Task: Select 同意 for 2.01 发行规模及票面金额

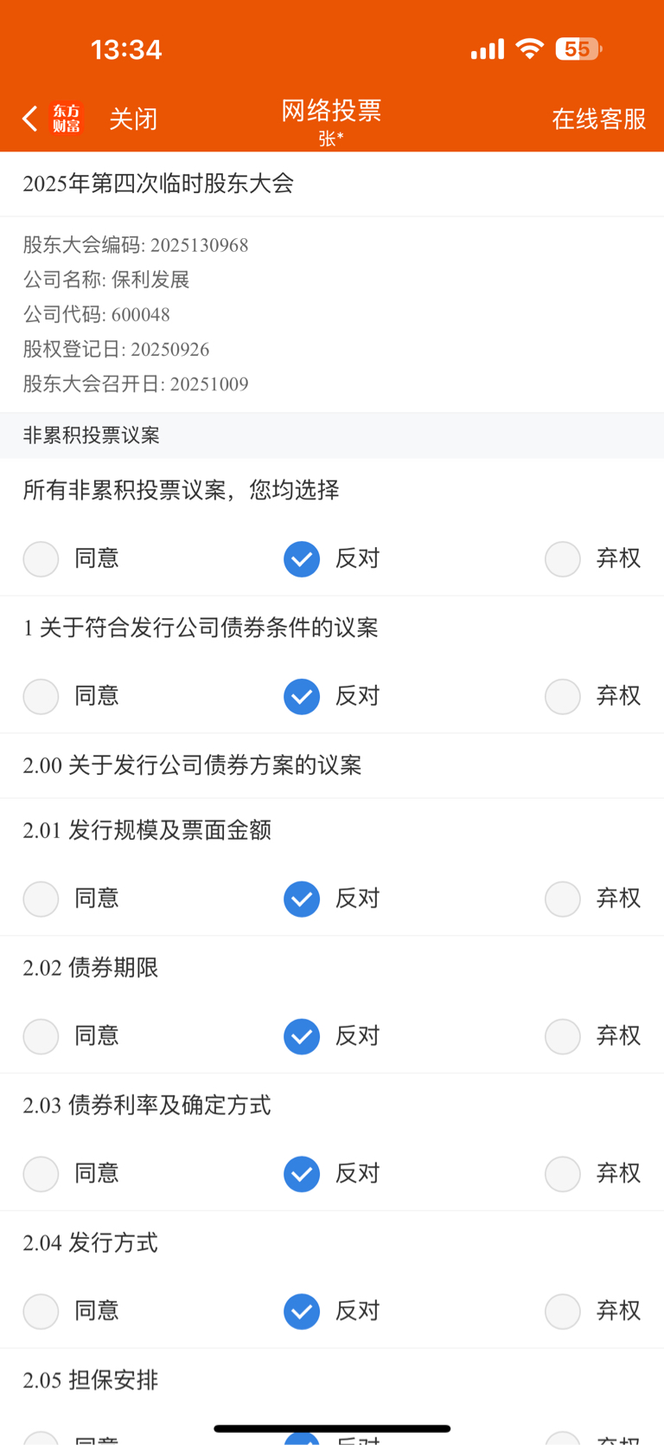Action: point(41,899)
